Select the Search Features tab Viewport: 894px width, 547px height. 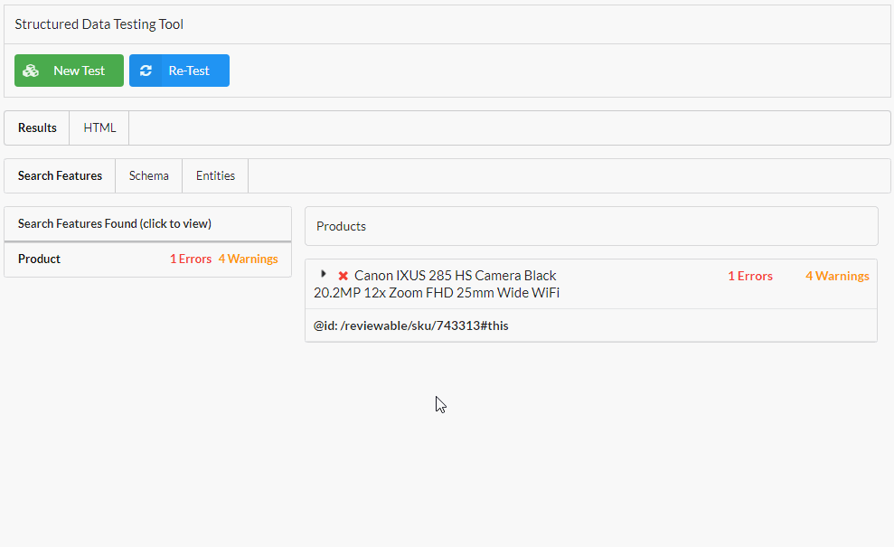click(58, 175)
